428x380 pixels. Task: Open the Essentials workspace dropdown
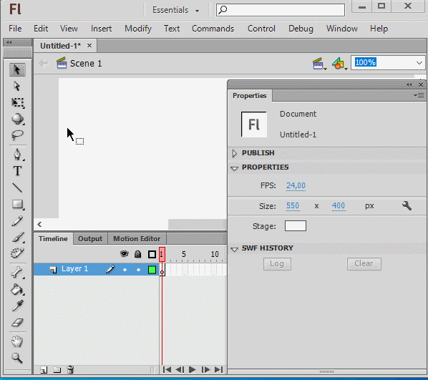tap(175, 10)
